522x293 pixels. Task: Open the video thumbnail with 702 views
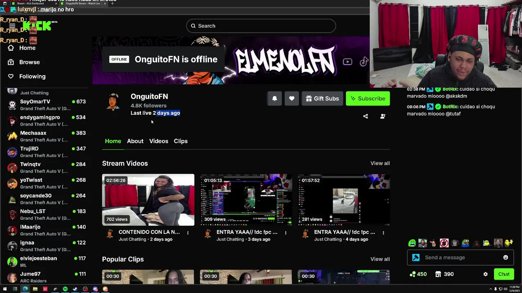click(148, 200)
